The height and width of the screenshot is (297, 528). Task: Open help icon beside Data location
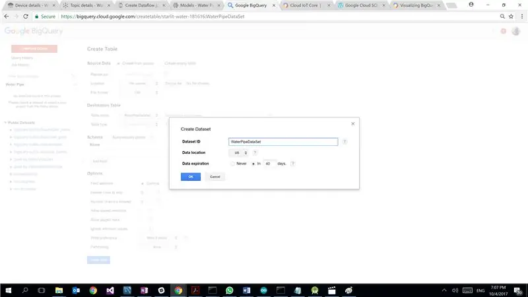pyautogui.click(x=255, y=153)
